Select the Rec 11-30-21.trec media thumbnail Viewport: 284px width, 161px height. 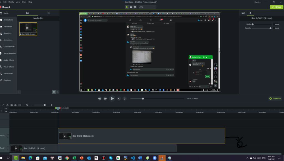click(28, 29)
